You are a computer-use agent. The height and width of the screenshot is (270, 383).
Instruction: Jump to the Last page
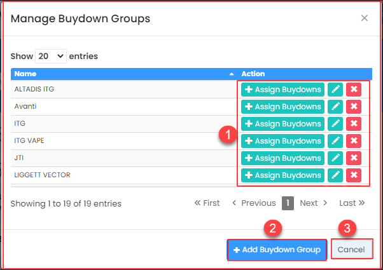[x=352, y=203]
